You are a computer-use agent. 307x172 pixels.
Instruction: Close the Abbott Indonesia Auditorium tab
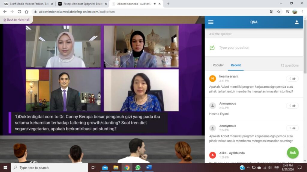159,4
